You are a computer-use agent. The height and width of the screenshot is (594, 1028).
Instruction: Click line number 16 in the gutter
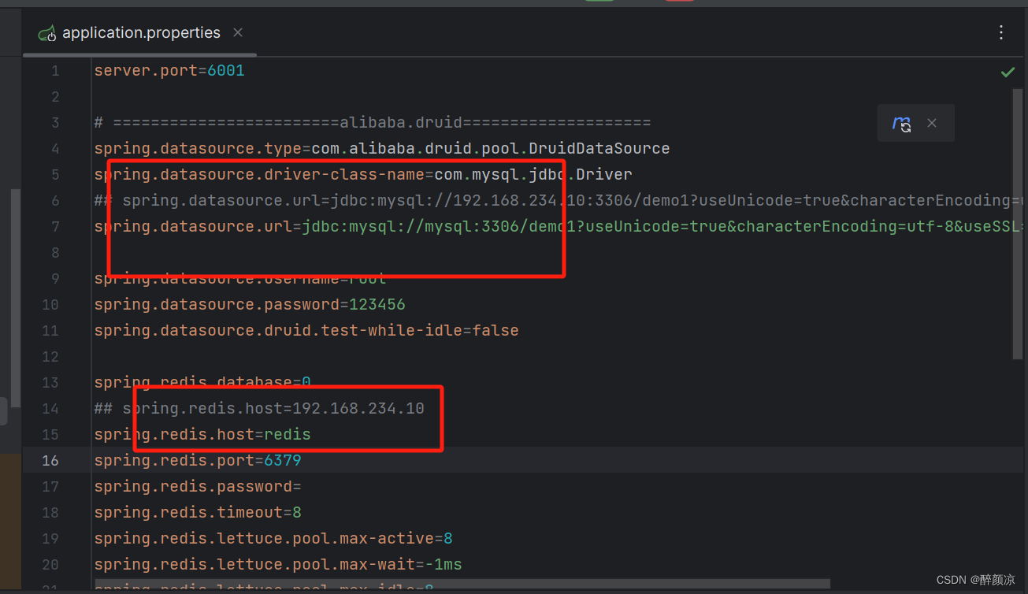pyautogui.click(x=50, y=460)
